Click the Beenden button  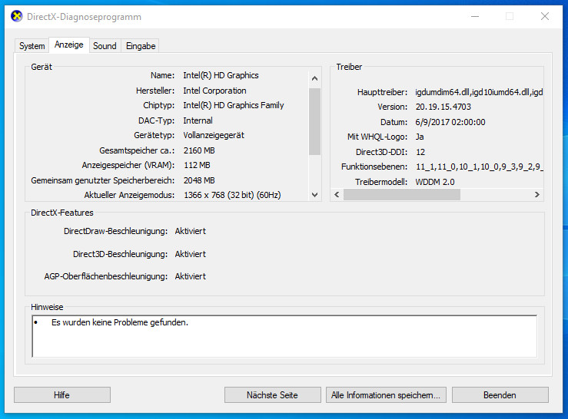point(500,394)
